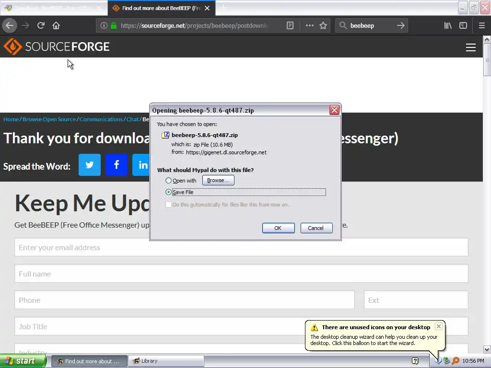The height and width of the screenshot is (368, 491).
Task: Open the browser home page
Action: click(x=56, y=26)
